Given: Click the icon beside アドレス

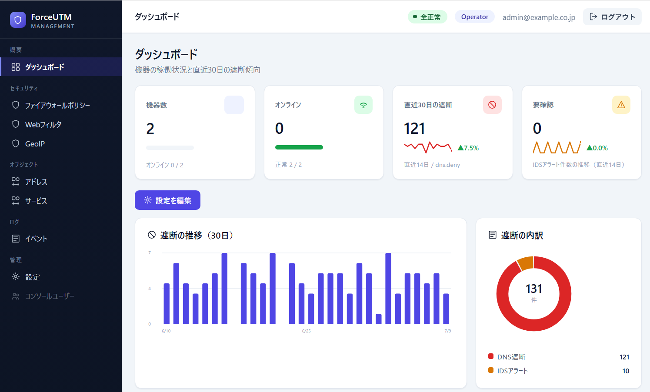Looking at the screenshot, I should [16, 182].
